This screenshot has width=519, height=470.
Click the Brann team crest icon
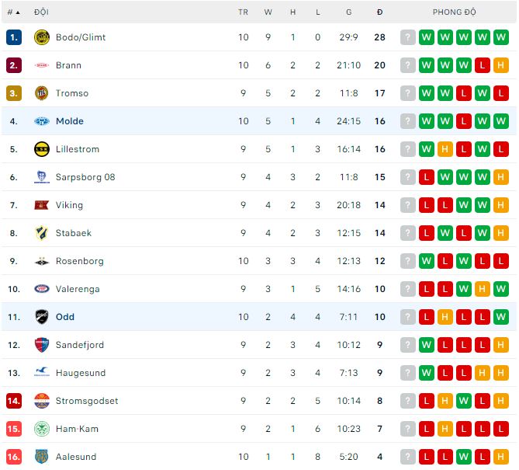[x=42, y=65]
